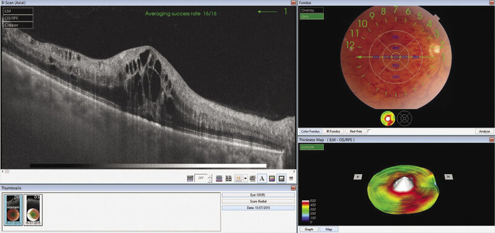Toggle Surface view in Thickness Map panel
The width and height of the screenshot is (495, 233).
[x=312, y=147]
